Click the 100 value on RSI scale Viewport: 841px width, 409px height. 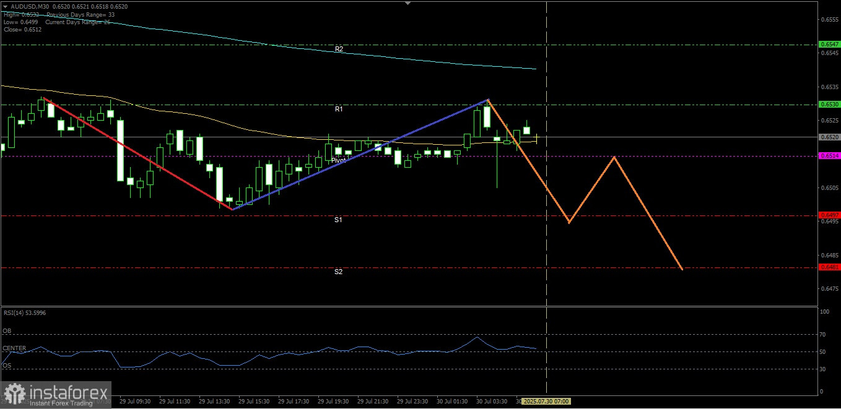pos(824,312)
